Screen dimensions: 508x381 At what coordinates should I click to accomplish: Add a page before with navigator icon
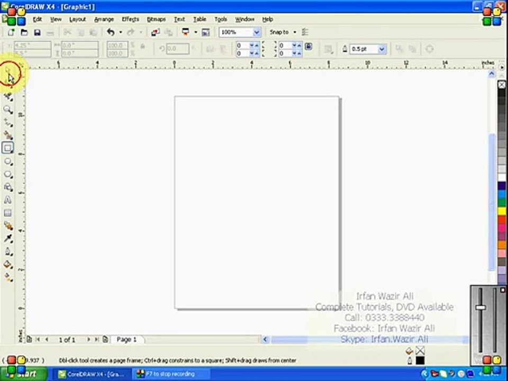[29, 339]
